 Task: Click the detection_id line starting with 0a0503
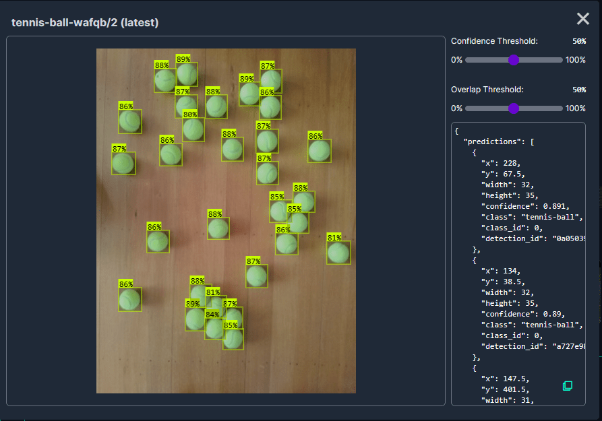tap(533, 238)
